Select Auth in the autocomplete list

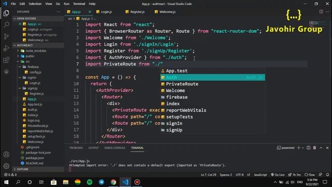[213, 77]
